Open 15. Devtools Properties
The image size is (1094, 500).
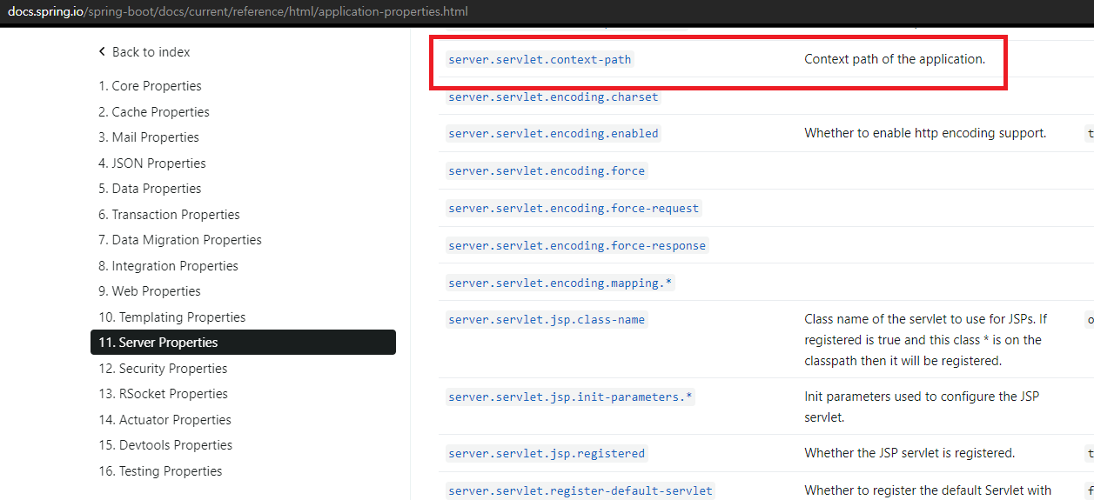[x=165, y=445]
